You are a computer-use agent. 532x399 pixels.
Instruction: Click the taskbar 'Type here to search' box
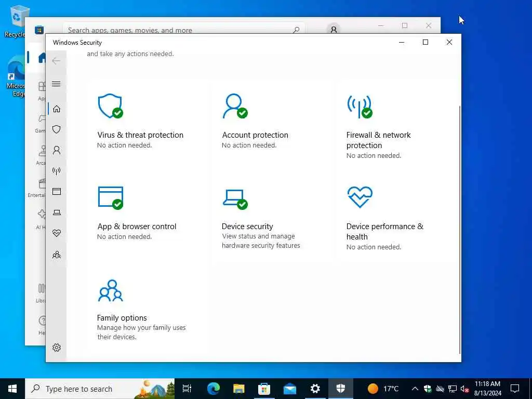(x=100, y=389)
